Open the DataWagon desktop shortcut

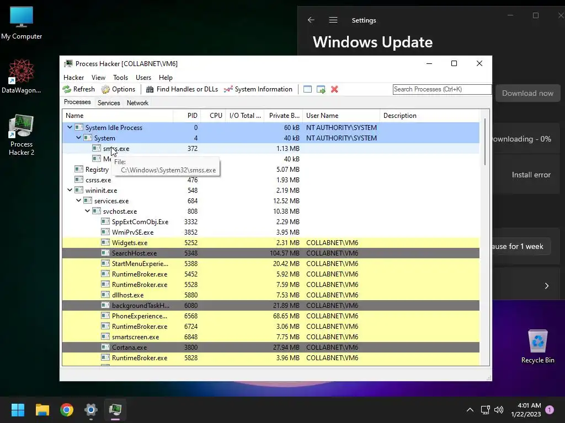pyautogui.click(x=22, y=77)
